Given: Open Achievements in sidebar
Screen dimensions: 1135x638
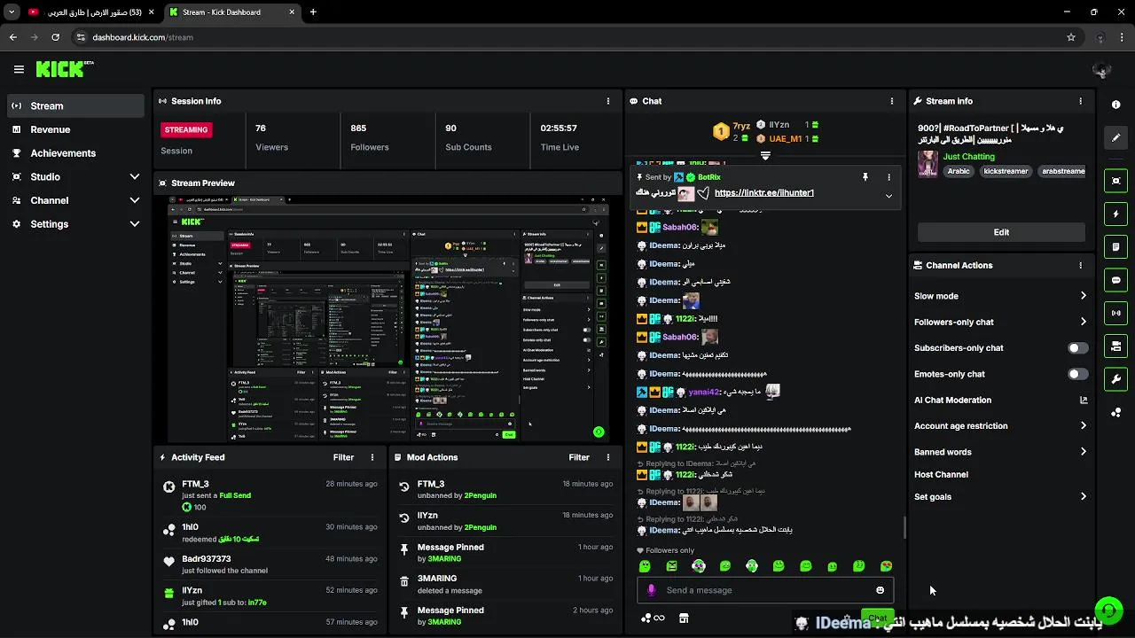Looking at the screenshot, I should click(x=75, y=153).
